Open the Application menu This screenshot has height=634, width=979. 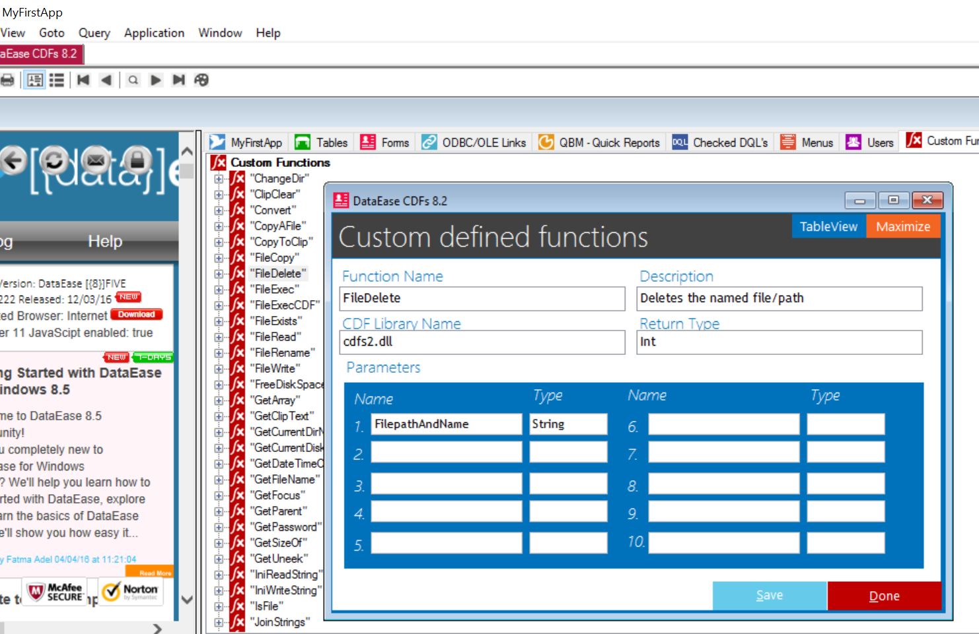pos(155,33)
